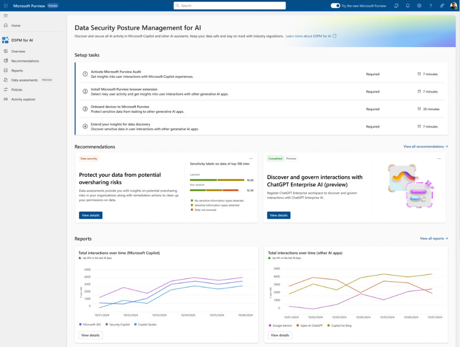Disable the Try the new Microsoft Purview toggle
460x347 pixels.
(335, 5)
